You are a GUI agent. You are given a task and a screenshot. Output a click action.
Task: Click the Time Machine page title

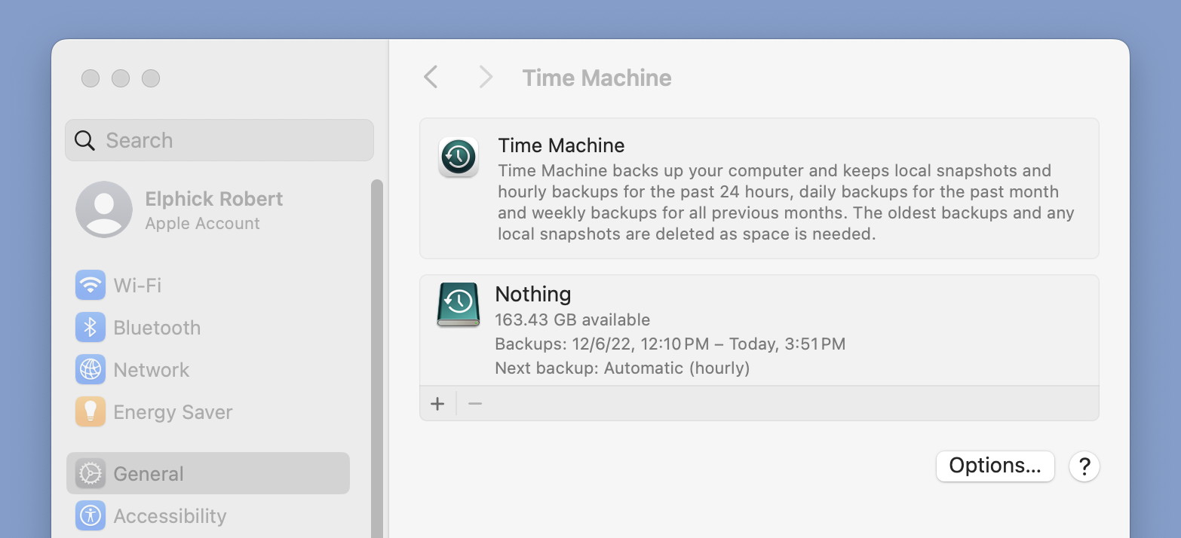coord(597,78)
